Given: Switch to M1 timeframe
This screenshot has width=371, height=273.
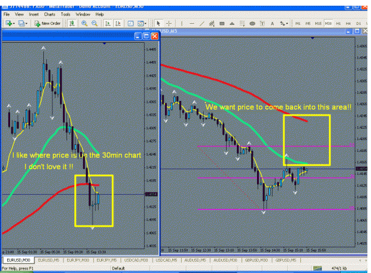Looking at the screenshot, I should coord(298,23).
